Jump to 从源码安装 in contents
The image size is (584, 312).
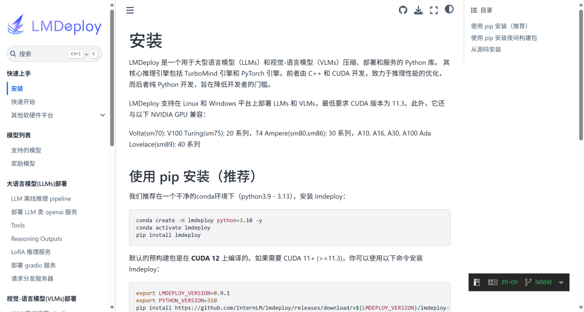pyautogui.click(x=486, y=49)
